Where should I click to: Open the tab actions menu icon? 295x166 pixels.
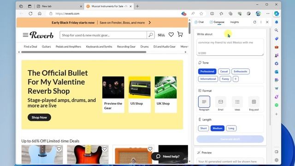tap(29, 6)
